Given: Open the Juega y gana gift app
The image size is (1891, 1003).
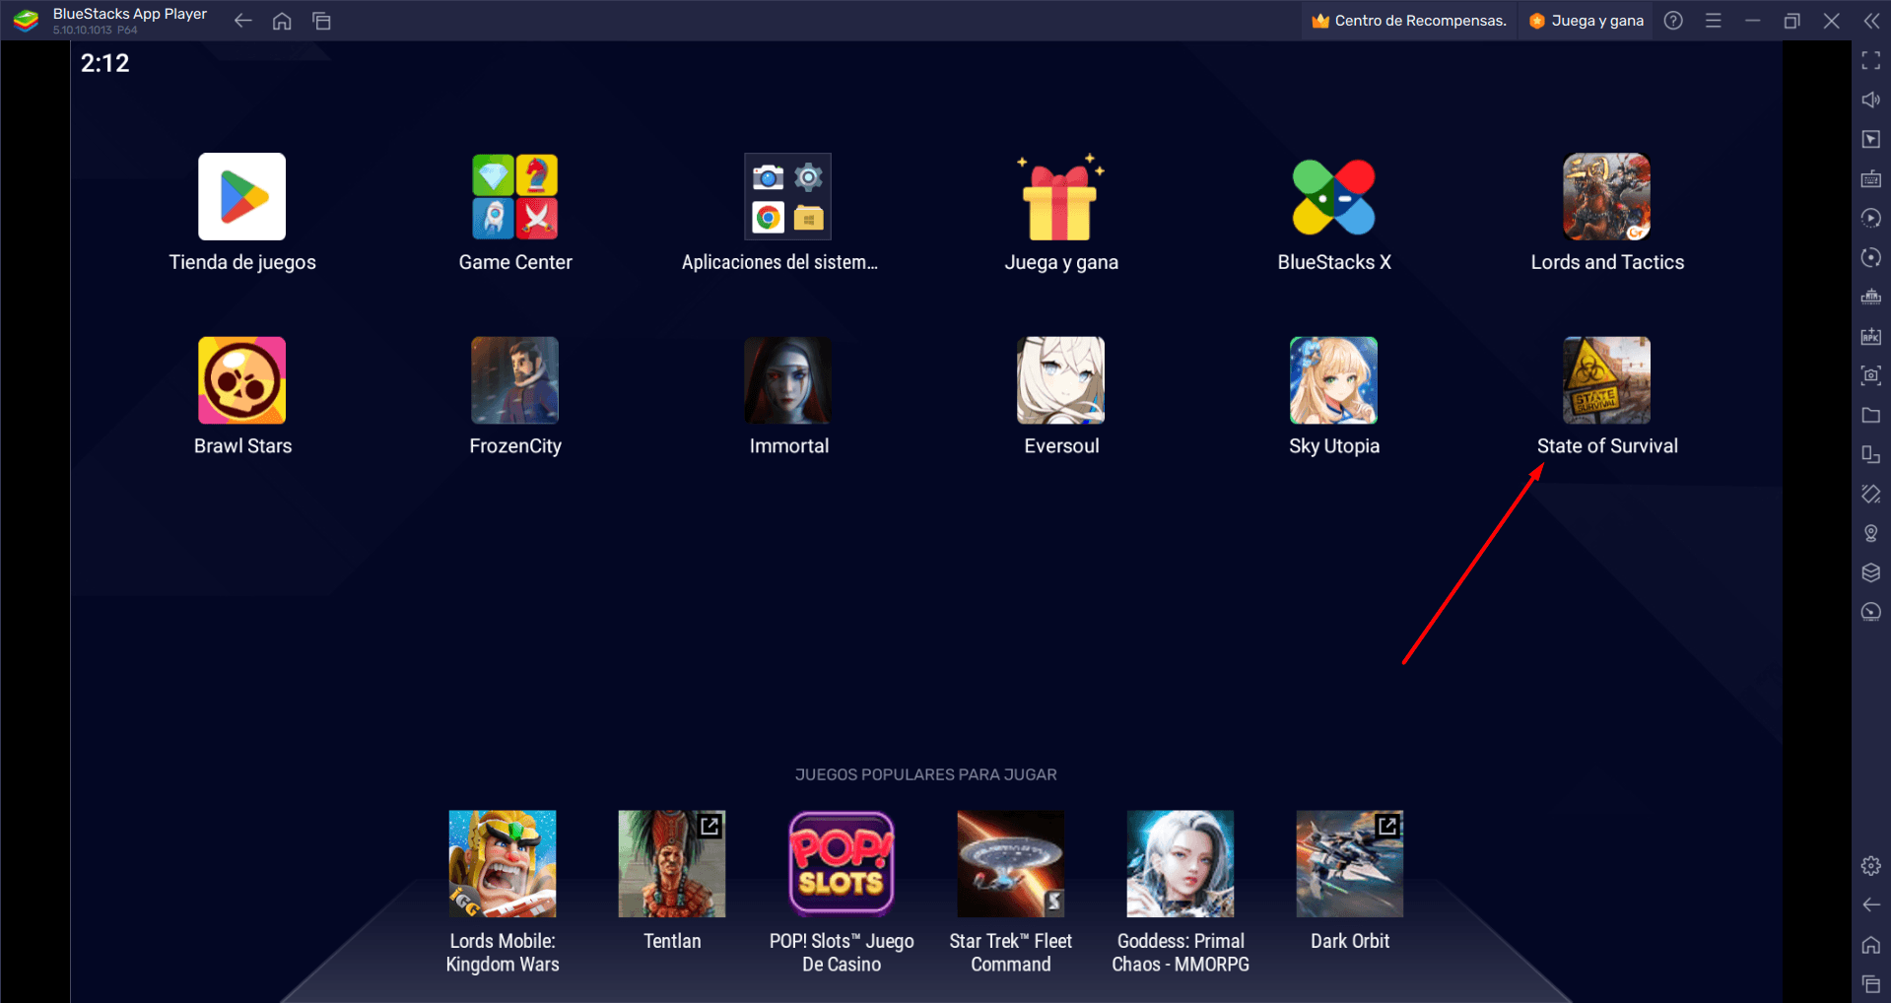Looking at the screenshot, I should pos(1060,196).
